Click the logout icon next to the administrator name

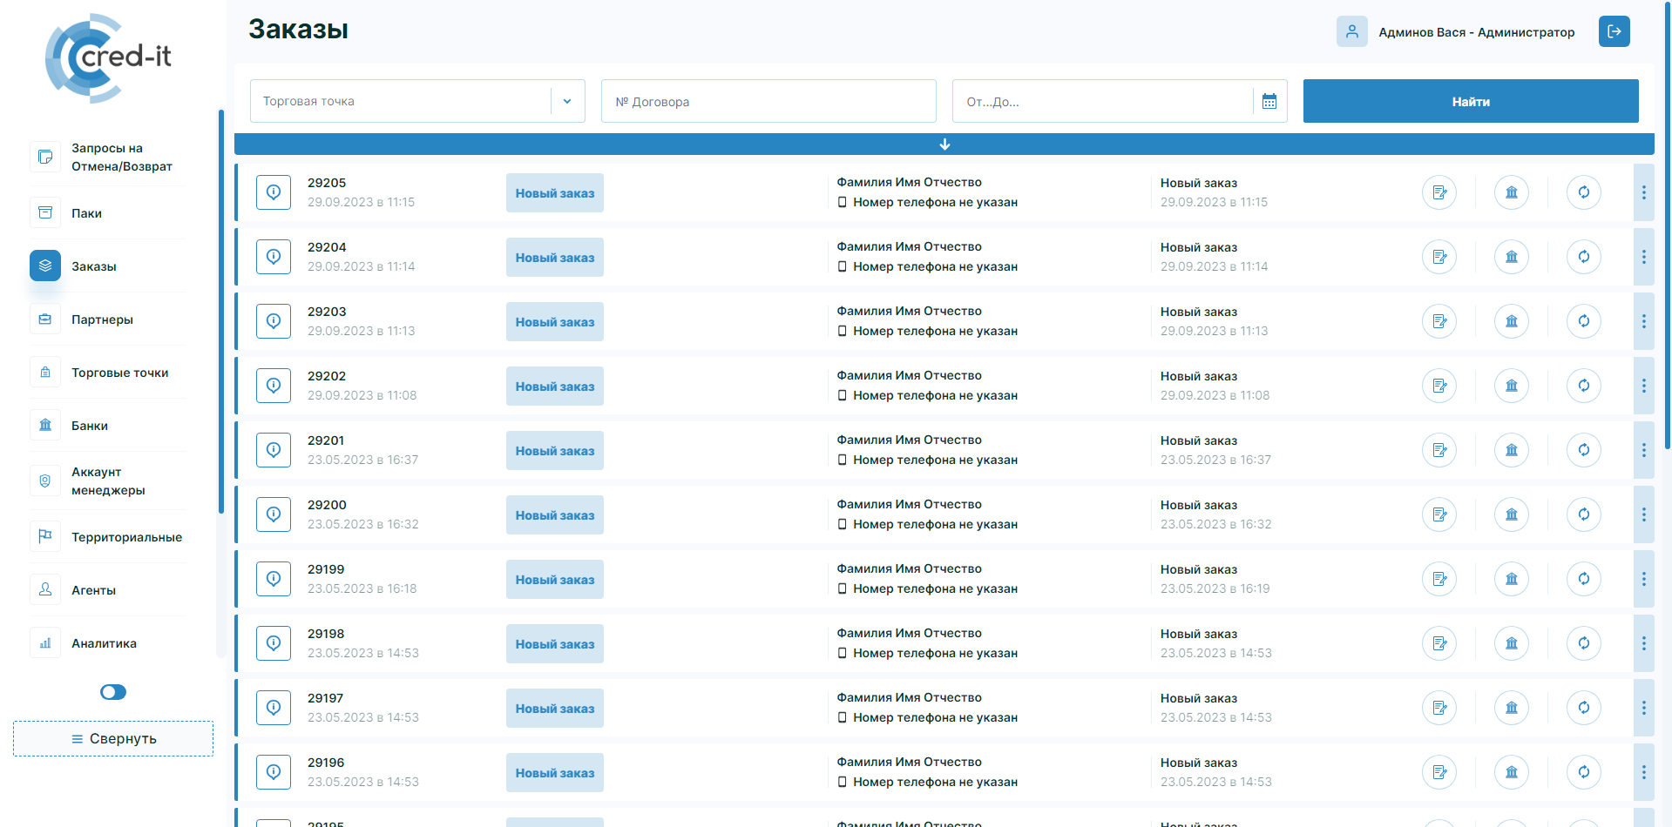tap(1614, 31)
